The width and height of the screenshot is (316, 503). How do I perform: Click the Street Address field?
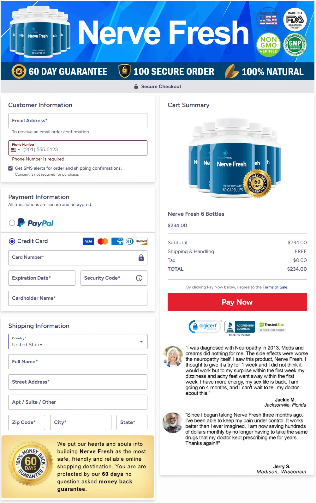(78, 382)
